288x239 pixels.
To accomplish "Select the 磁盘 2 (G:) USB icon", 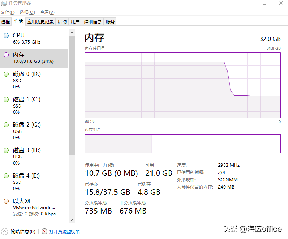I will [6, 125].
